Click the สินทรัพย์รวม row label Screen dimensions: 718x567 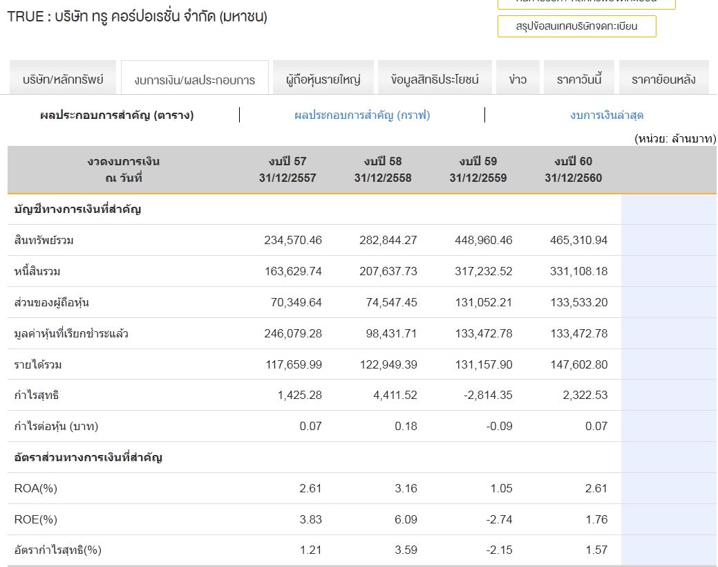point(44,240)
